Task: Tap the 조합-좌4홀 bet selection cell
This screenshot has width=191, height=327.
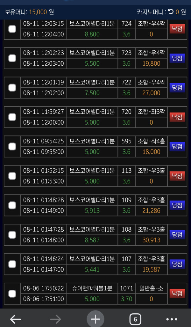Action: click(151, 141)
